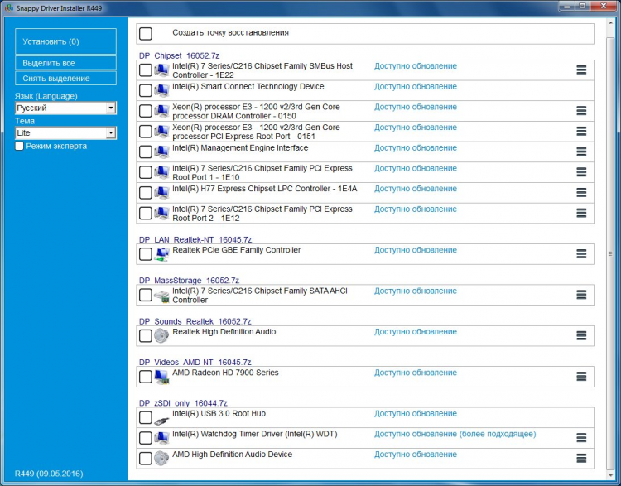Image resolution: width=621 pixels, height=486 pixels.
Task: Open hamburger menu for DRAM Controller - 0150
Action: [581, 111]
